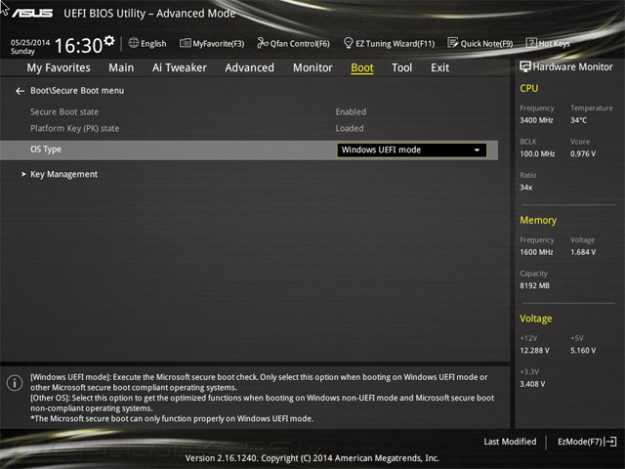The image size is (625, 469).
Task: Open the My Favorites tab
Action: point(59,67)
